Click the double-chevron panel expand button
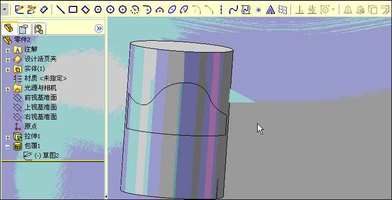The width and height of the screenshot is (392, 200). tap(99, 28)
